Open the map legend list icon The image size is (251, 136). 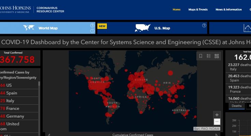209,56
